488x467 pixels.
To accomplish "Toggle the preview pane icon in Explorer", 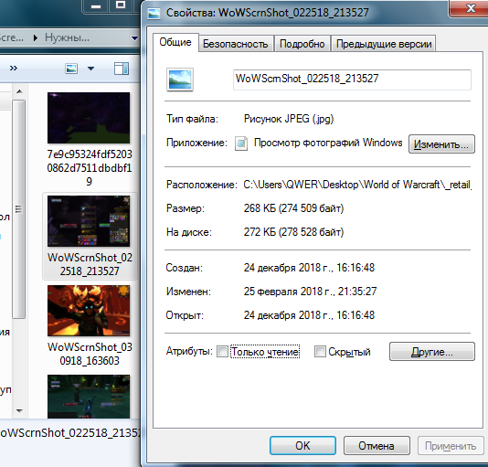I will pos(122,69).
